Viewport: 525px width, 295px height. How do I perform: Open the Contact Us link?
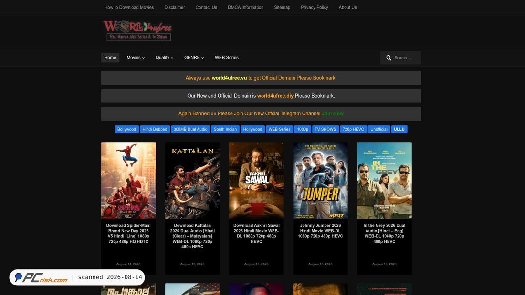pos(206,7)
